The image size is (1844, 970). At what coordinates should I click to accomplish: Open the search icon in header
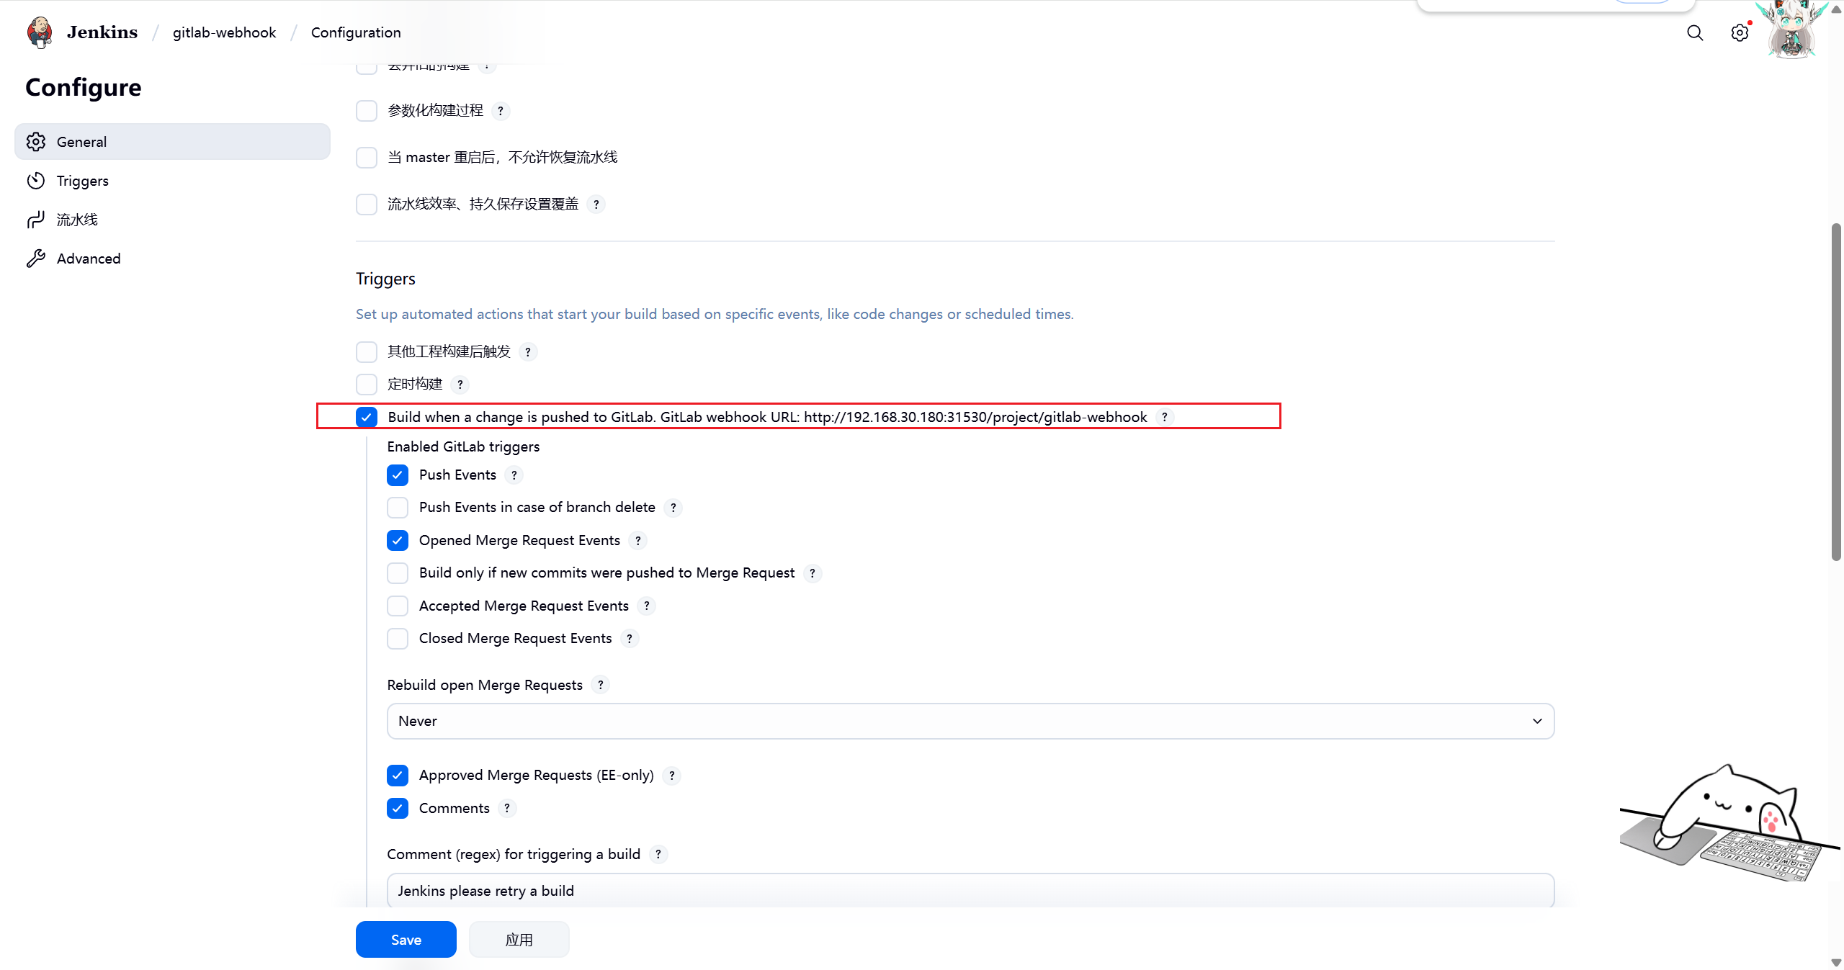[1695, 33]
